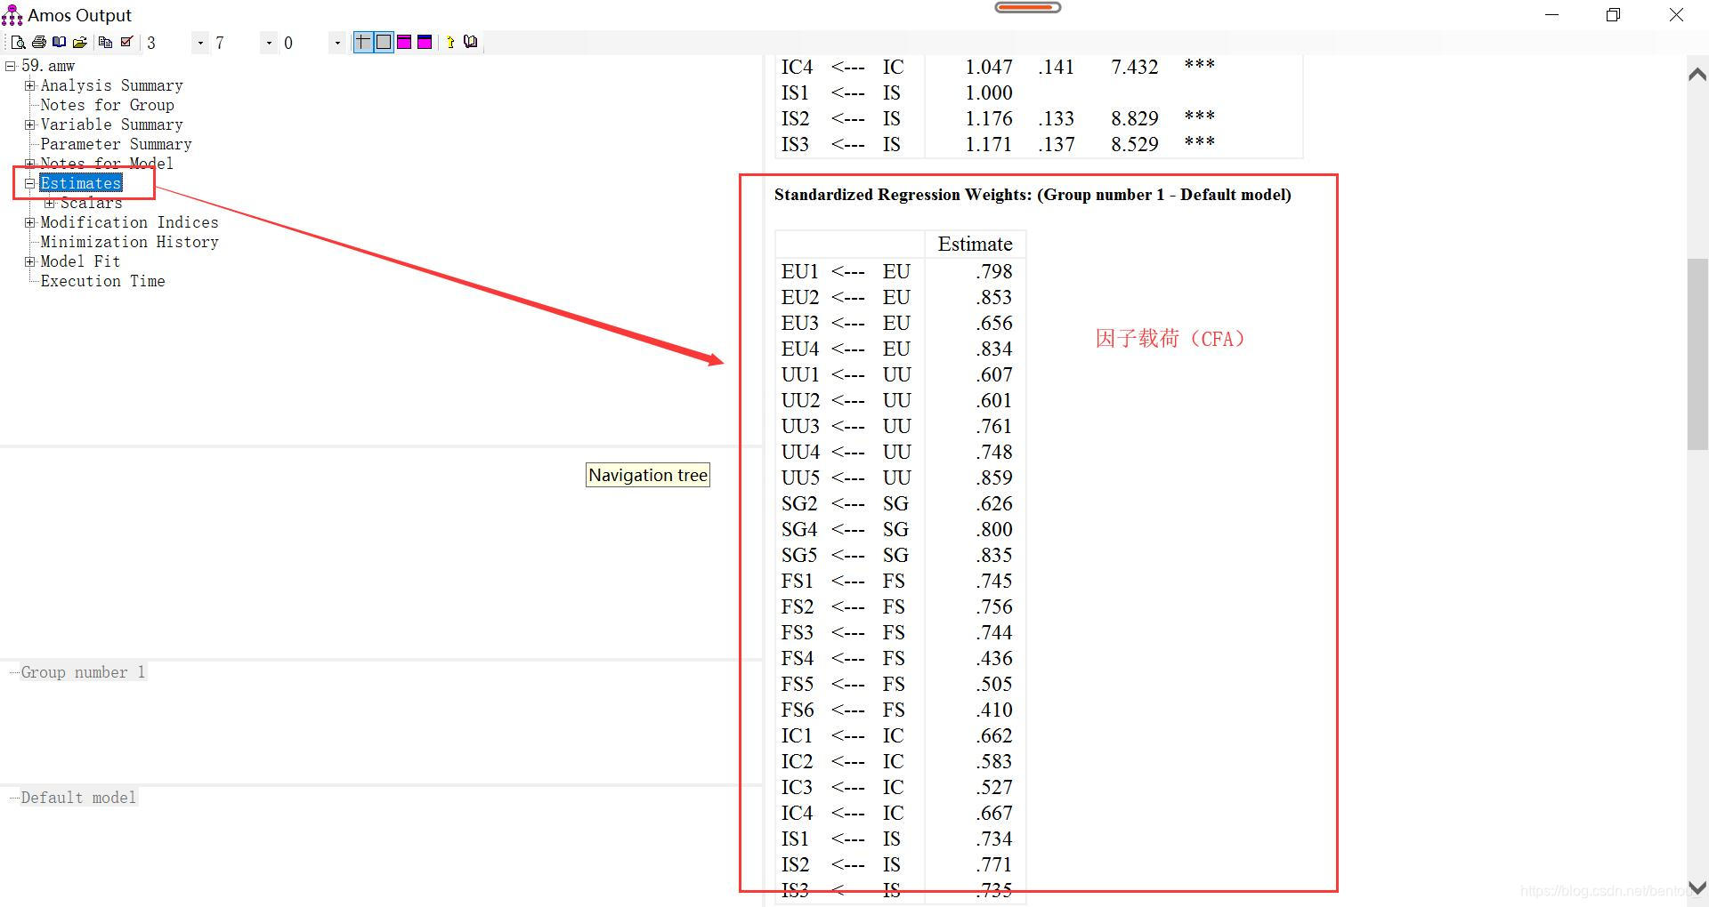
Task: Click the options checkmark icon
Action: coord(126,42)
